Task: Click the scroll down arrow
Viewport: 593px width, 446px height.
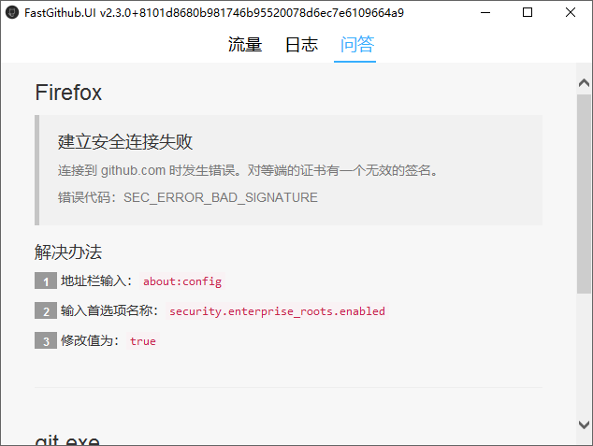Action: pos(584,424)
